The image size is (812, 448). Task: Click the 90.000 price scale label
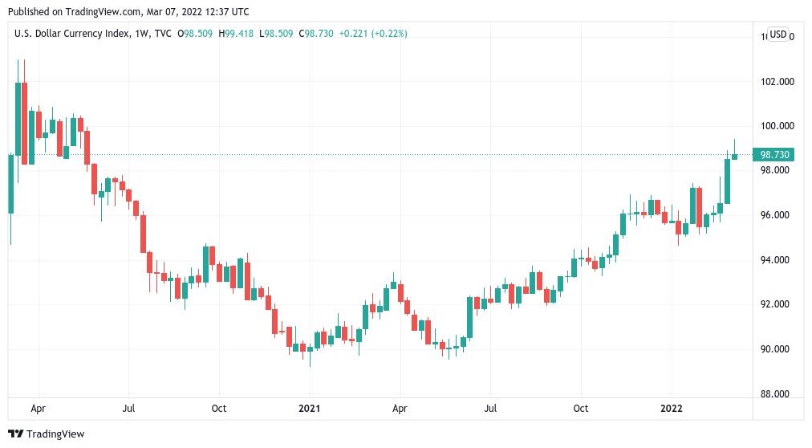point(777,349)
